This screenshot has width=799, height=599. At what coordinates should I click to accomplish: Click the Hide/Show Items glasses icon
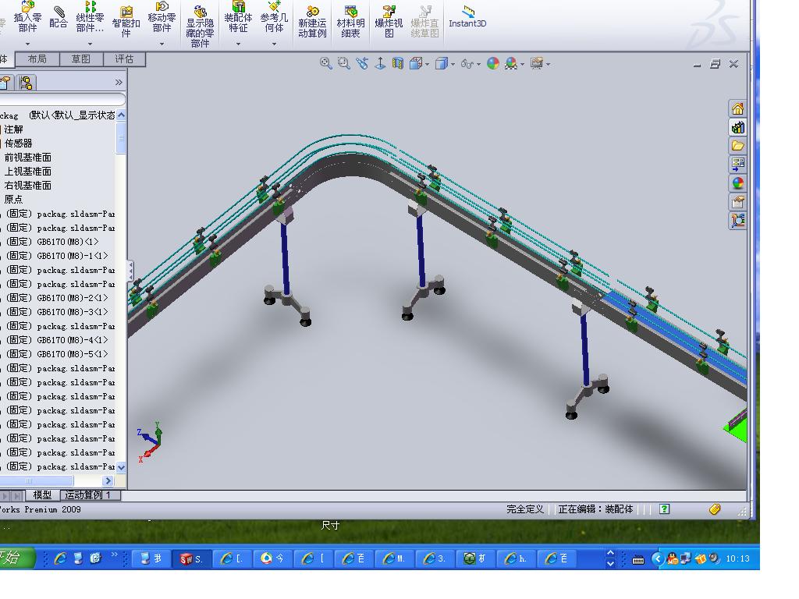[467, 64]
